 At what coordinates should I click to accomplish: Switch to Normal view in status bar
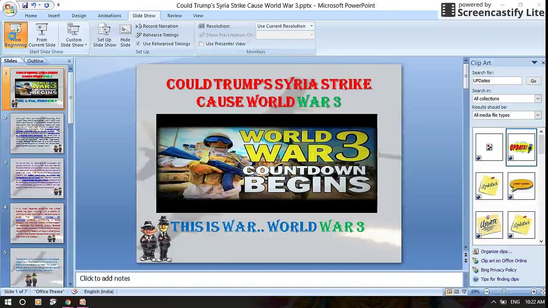(x=449, y=292)
